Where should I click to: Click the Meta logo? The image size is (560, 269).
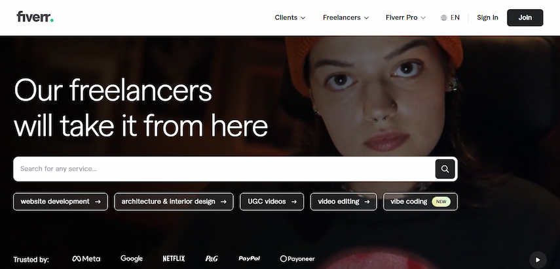tap(86, 259)
